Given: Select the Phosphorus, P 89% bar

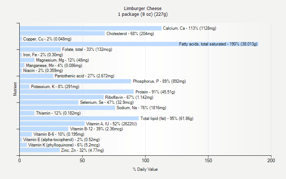Looking at the screenshot, I should tap(75, 81).
